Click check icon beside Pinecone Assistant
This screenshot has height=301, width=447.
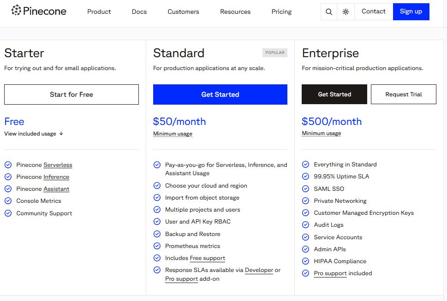[x=8, y=189]
